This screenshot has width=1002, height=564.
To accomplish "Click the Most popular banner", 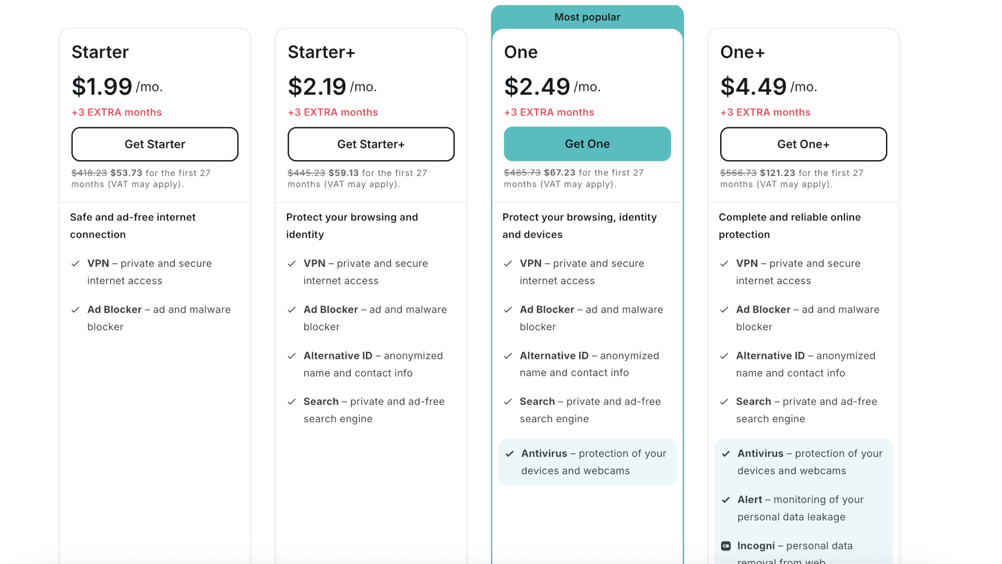I will click(x=587, y=17).
